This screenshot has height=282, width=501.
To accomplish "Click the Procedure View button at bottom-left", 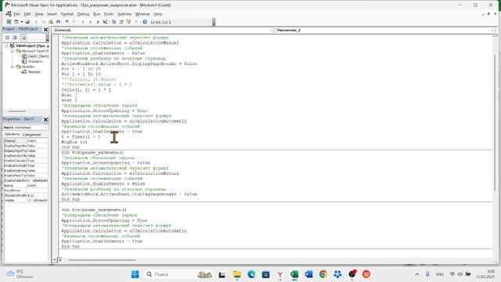I will (x=55, y=259).
